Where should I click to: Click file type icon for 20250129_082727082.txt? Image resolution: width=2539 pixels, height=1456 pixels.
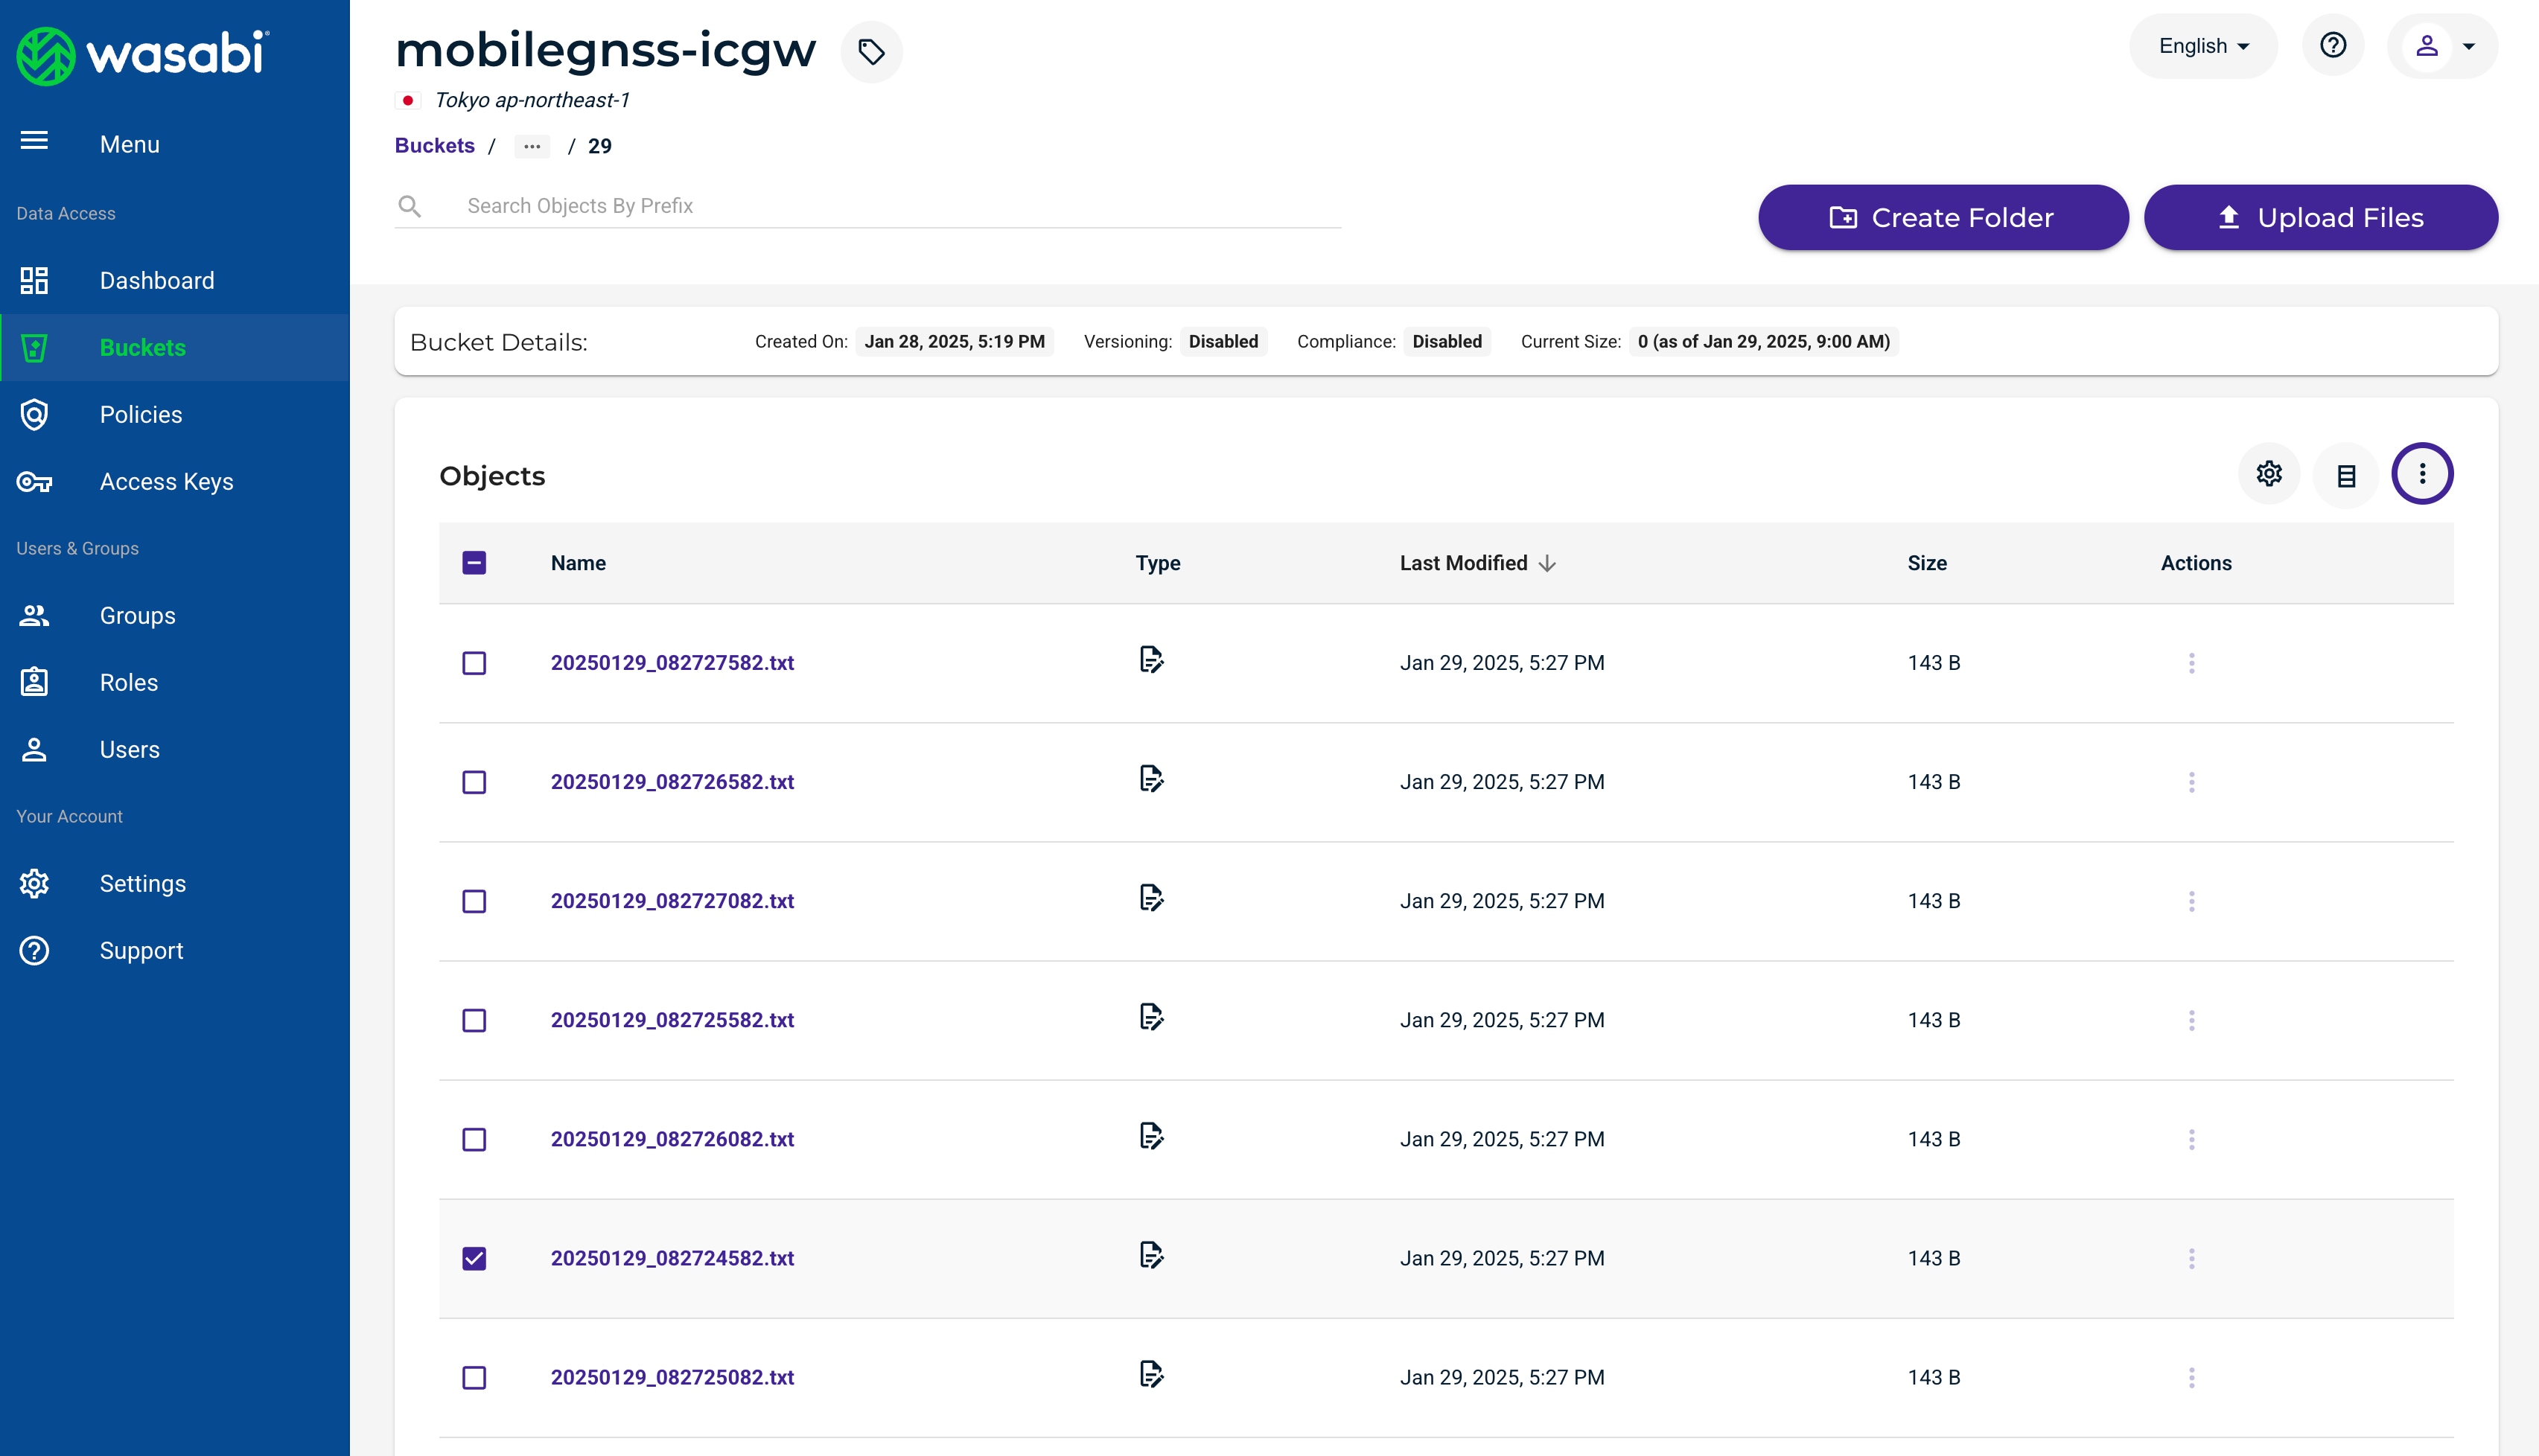tap(1151, 898)
